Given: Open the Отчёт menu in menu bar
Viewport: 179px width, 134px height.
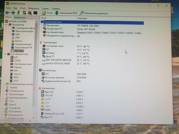Looking at the screenshot, I should point(23,8).
